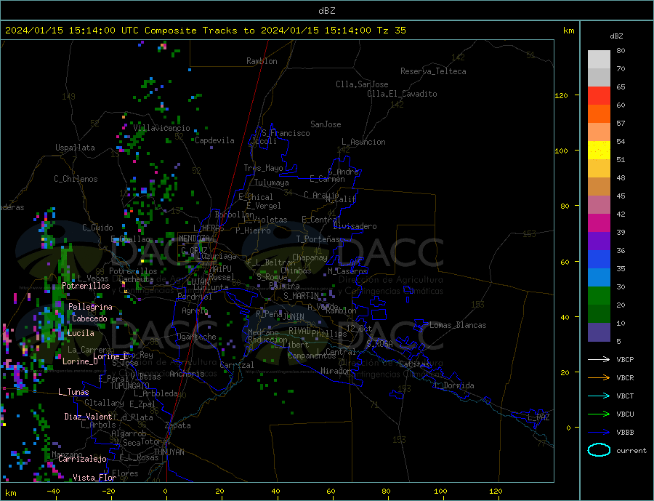Click the Mirador label
Viewport: 654px width, 501px height.
click(336, 371)
